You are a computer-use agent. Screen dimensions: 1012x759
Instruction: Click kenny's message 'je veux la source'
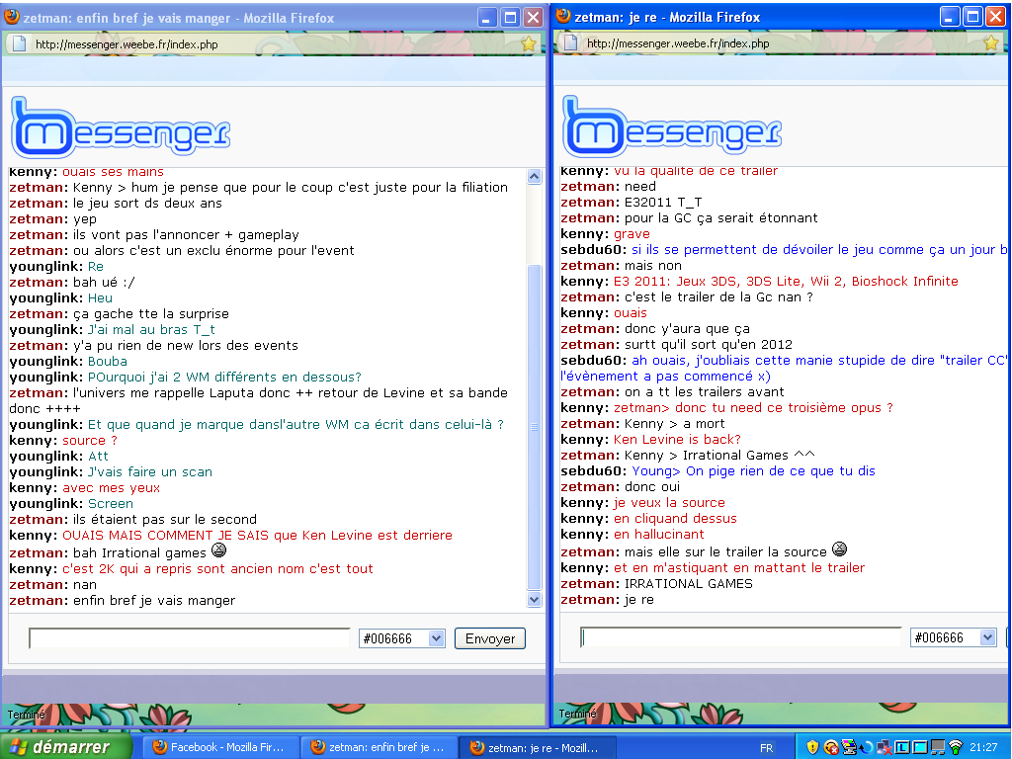(x=669, y=502)
